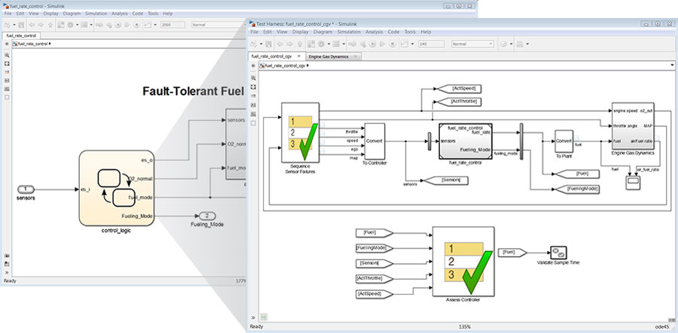The width and height of the screenshot is (678, 333).
Task: Select Validate Sample Time block
Action: click(558, 253)
